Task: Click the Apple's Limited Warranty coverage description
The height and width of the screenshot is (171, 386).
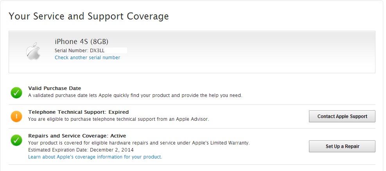Action: (x=139, y=143)
